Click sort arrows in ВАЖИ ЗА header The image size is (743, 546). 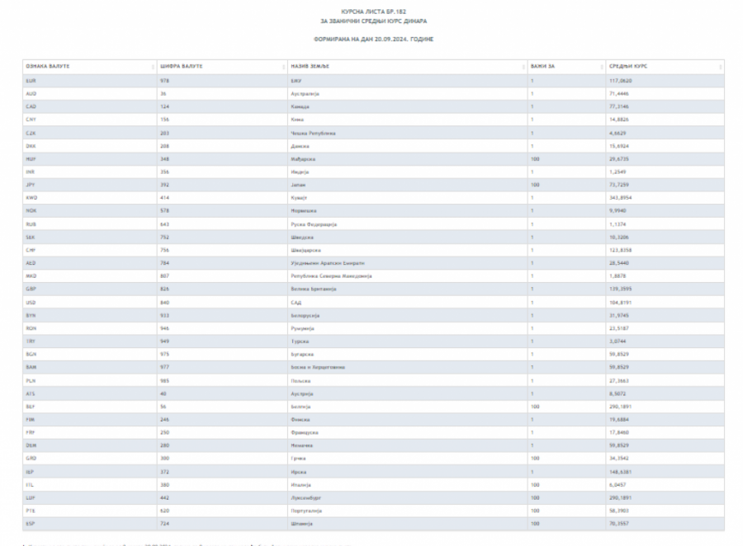(x=601, y=66)
